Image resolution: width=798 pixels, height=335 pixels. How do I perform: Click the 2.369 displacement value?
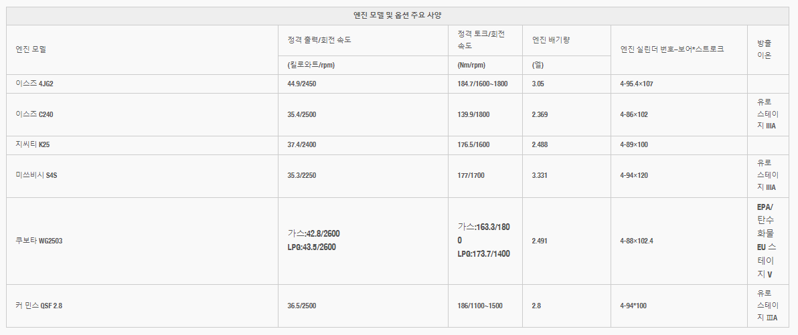540,114
